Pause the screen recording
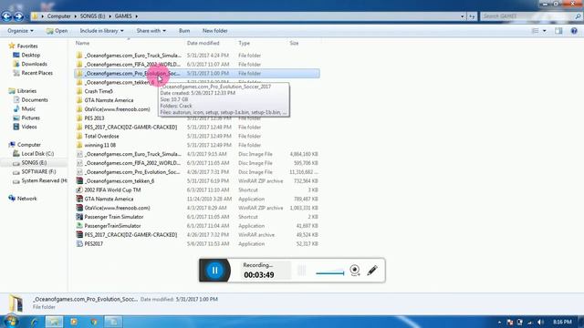This screenshot has height=328, width=584. click(215, 271)
